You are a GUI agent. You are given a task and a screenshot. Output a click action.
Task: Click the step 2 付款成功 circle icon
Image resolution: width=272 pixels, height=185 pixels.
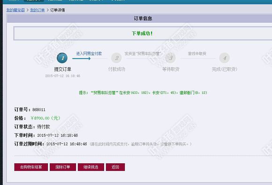click(x=116, y=58)
